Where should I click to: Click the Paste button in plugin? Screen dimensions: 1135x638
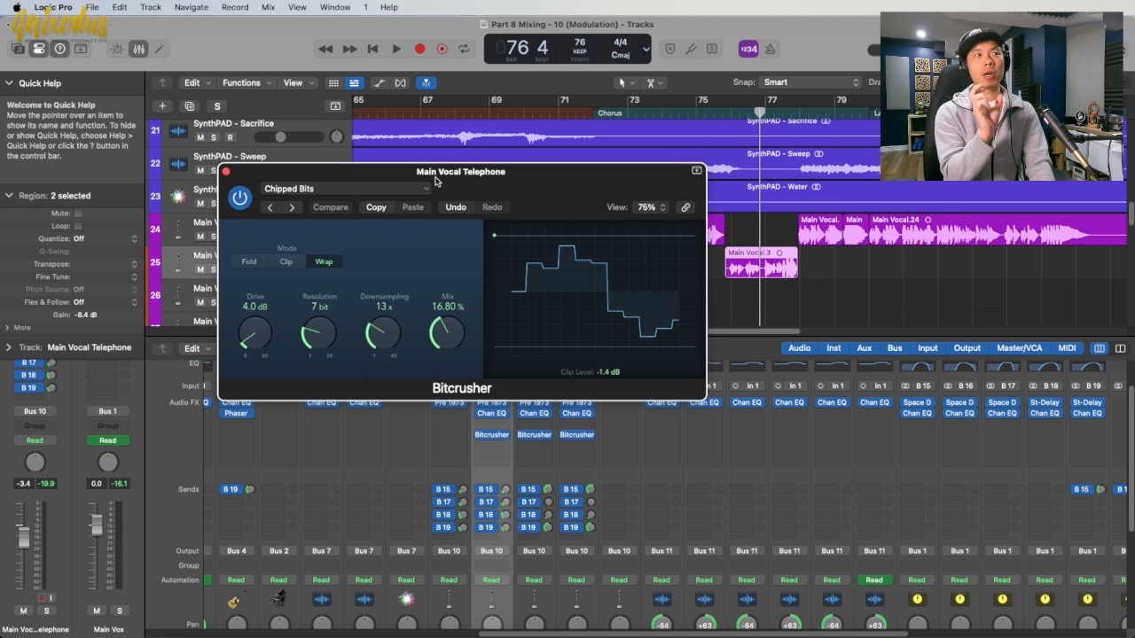click(x=413, y=207)
